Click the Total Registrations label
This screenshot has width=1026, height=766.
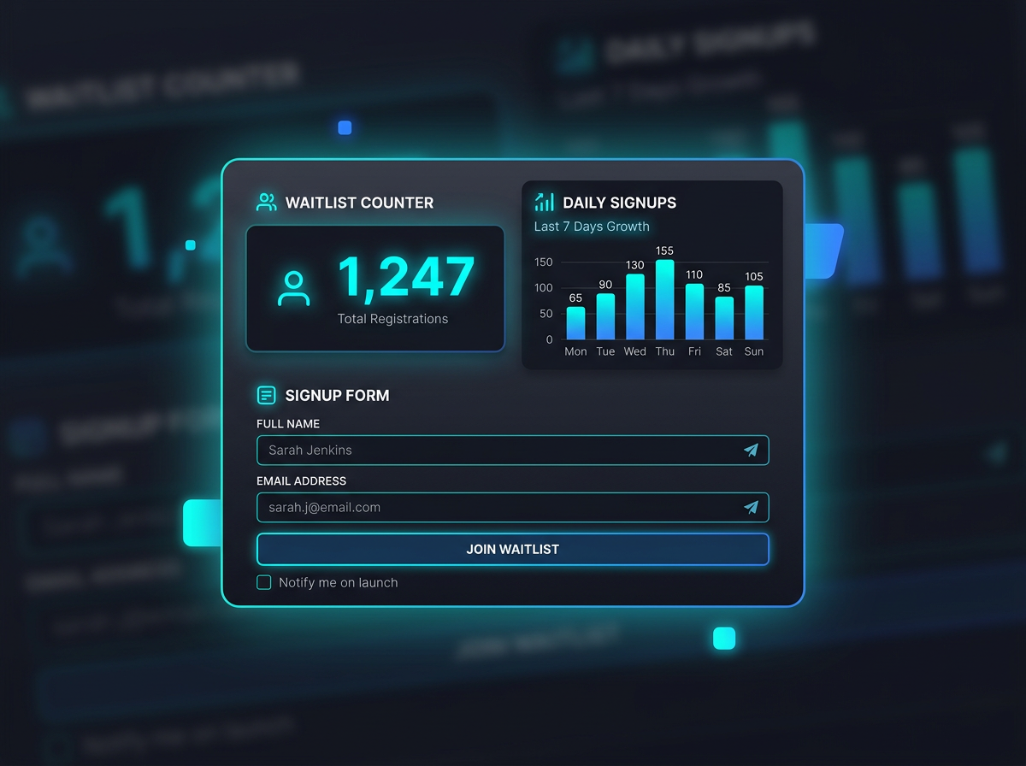pyautogui.click(x=392, y=319)
